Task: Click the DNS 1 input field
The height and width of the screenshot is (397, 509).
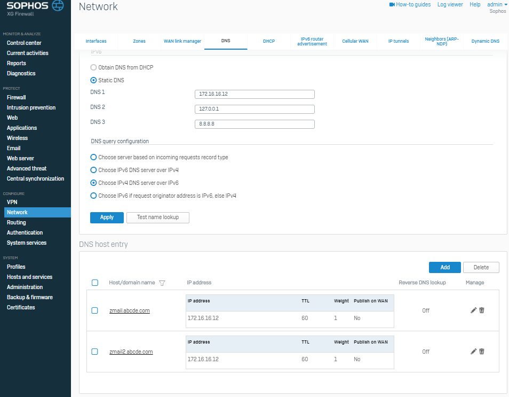Action: click(x=254, y=94)
